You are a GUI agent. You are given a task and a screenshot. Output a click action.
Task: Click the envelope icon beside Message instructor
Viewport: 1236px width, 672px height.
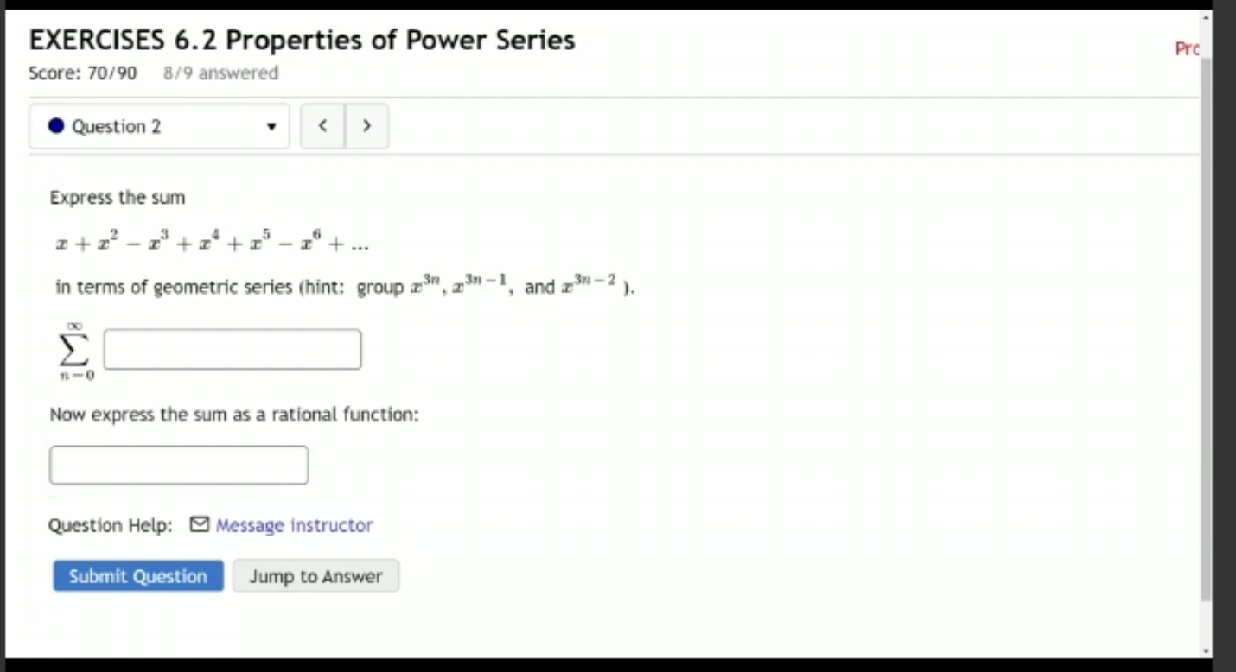tap(198, 525)
